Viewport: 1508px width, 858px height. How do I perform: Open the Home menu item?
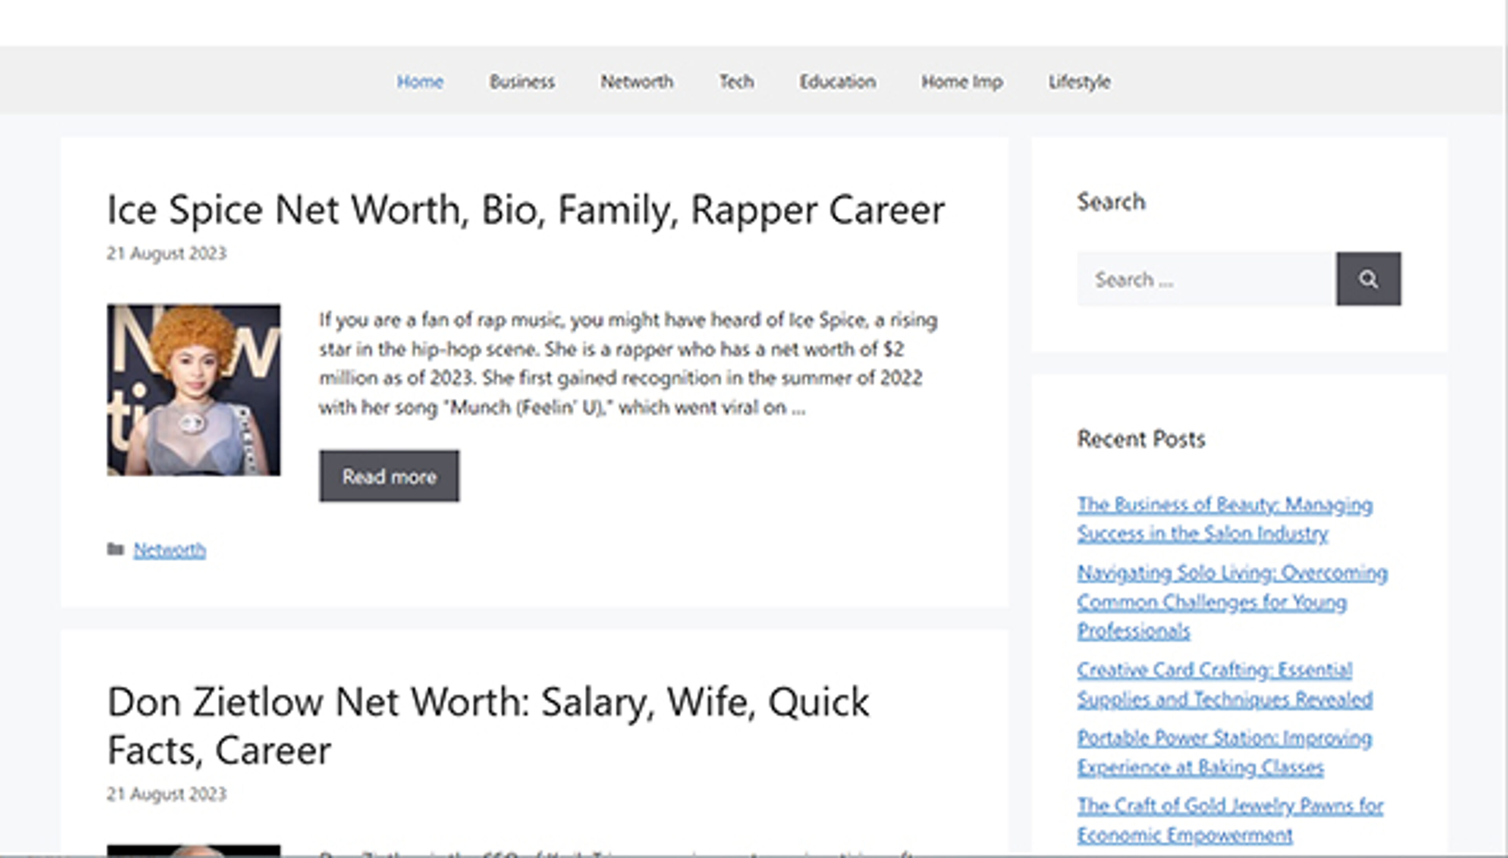point(420,82)
